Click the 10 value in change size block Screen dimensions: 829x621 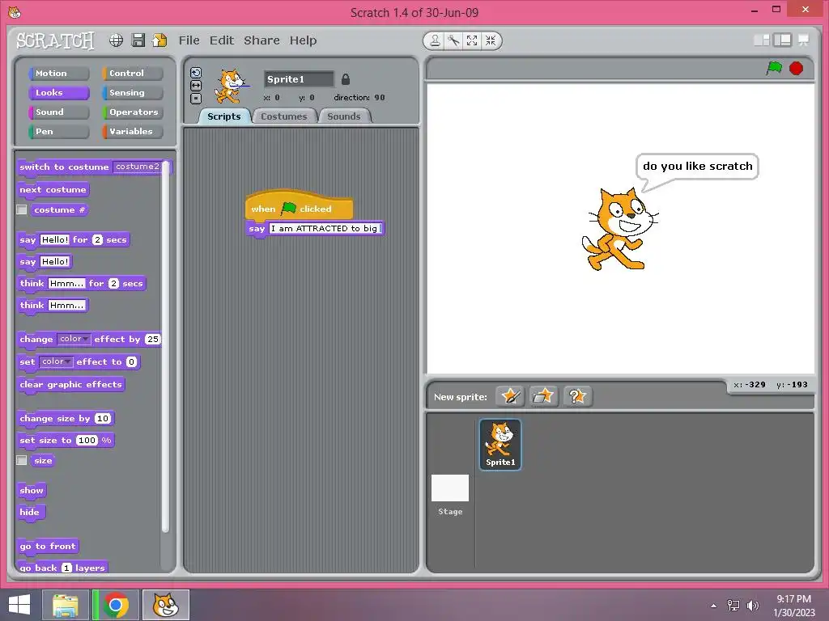[103, 419]
